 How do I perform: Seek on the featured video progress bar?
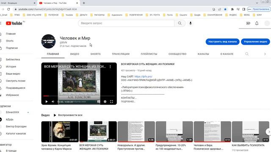[79, 96]
